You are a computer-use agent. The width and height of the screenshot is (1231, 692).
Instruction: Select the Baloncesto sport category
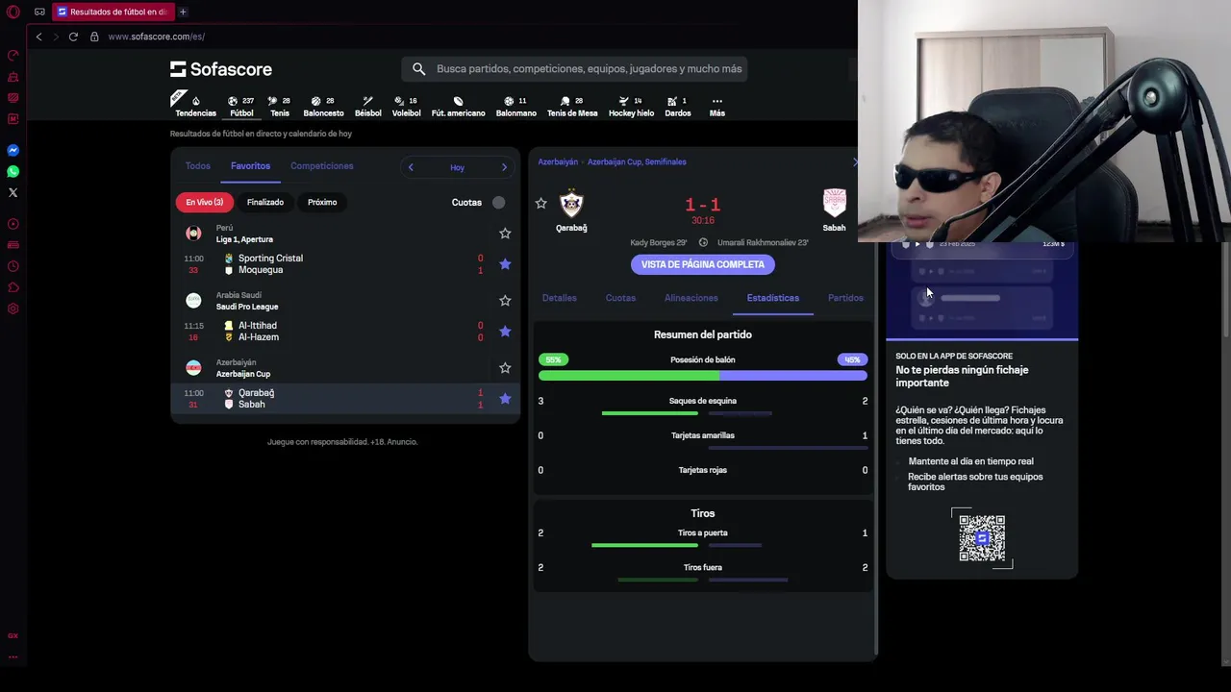323,107
